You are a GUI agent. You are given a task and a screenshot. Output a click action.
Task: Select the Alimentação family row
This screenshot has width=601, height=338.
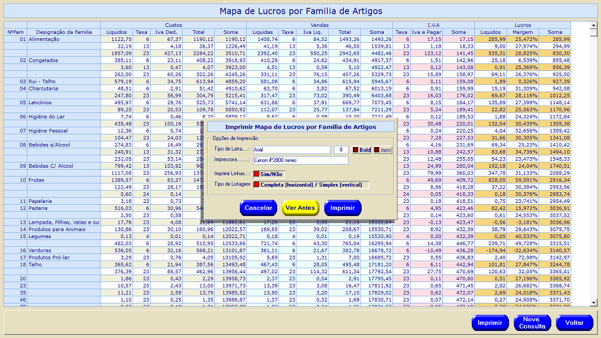44,39
